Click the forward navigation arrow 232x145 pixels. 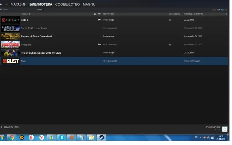coord(6,4)
